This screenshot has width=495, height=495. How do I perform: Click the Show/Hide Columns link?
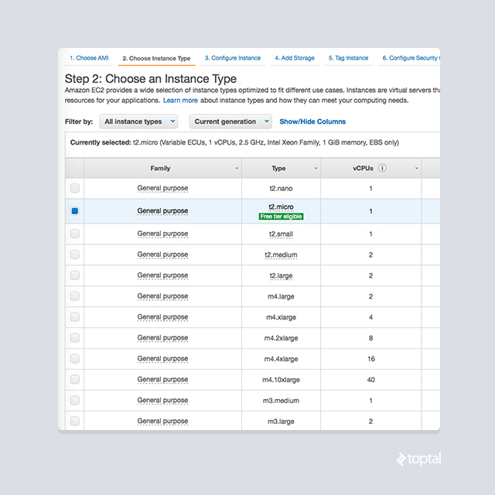pos(312,121)
